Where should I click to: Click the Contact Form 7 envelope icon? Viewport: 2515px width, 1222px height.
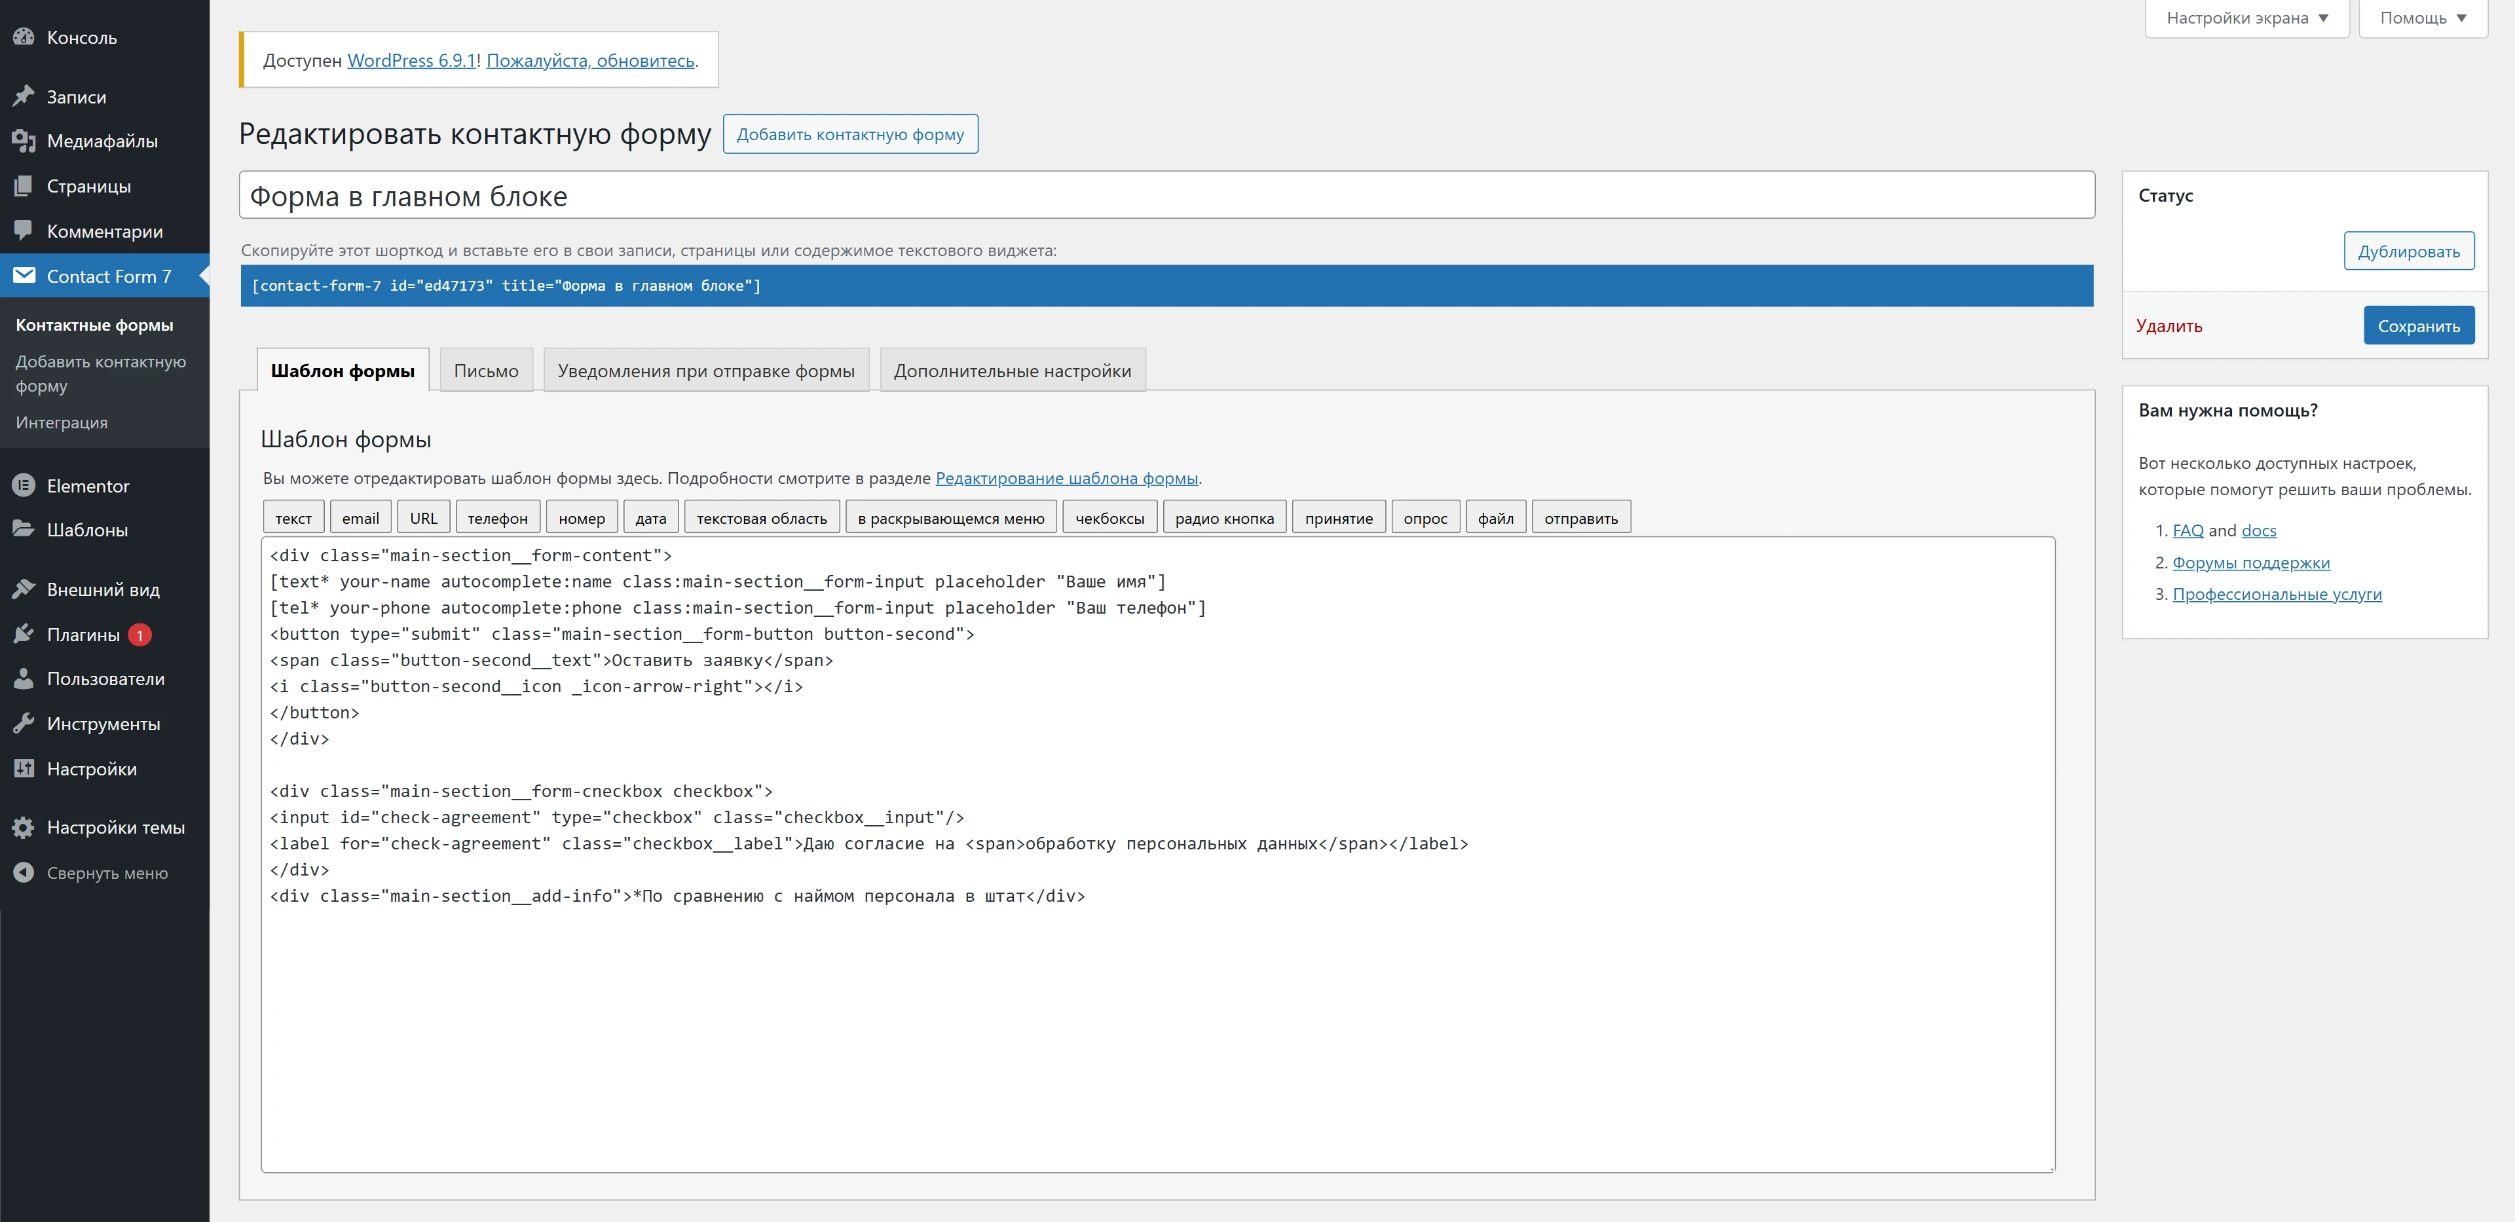[x=24, y=276]
